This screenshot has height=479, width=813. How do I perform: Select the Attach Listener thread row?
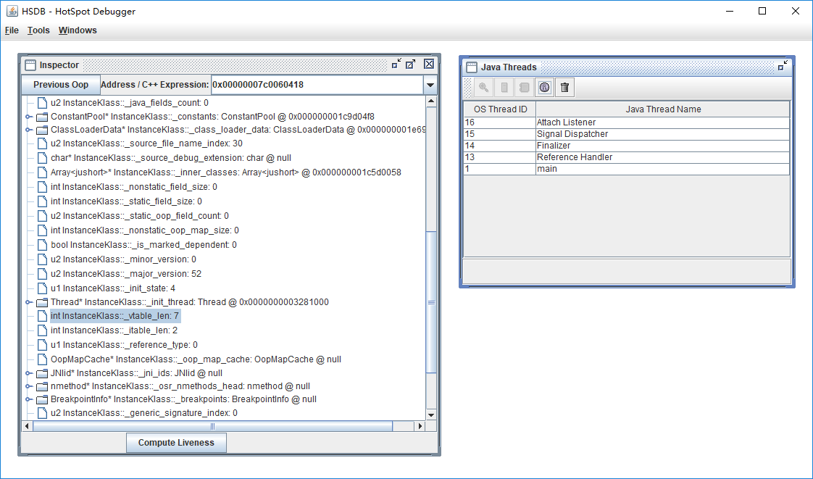point(626,122)
